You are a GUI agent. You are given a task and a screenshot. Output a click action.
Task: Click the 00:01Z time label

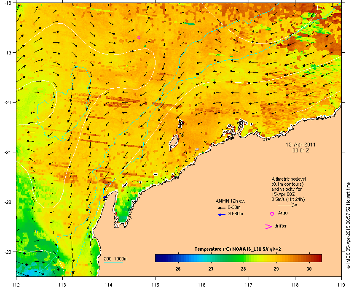(301, 150)
